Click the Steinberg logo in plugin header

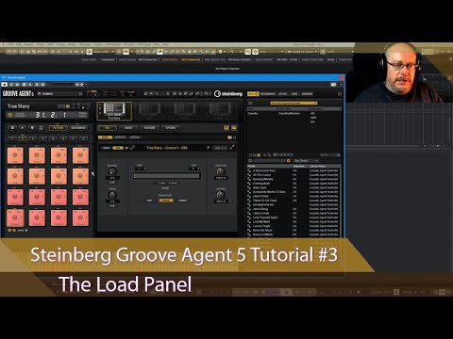(228, 93)
